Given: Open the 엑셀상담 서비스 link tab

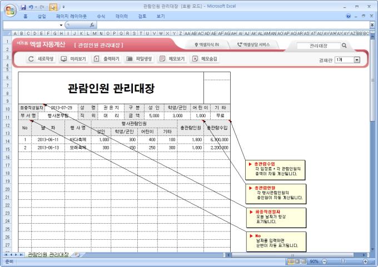Looking at the screenshot, I should [x=253, y=44].
